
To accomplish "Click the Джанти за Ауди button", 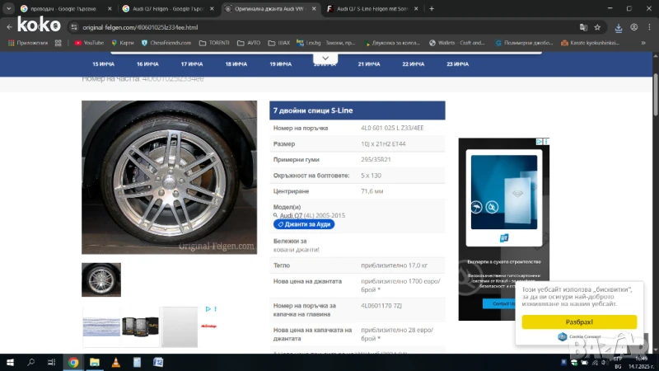I will [x=304, y=224].
